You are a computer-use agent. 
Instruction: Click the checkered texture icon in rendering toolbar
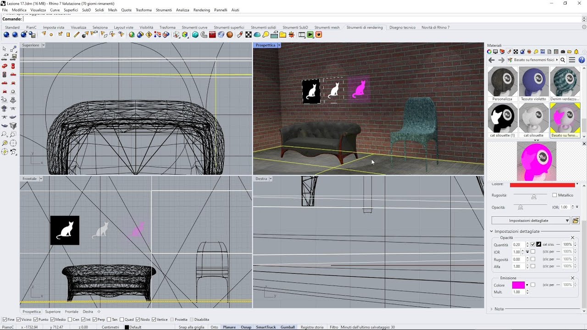[249, 35]
